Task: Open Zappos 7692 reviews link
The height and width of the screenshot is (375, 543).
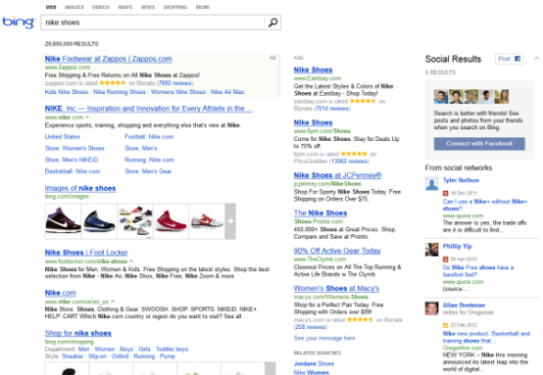Action: [175, 83]
